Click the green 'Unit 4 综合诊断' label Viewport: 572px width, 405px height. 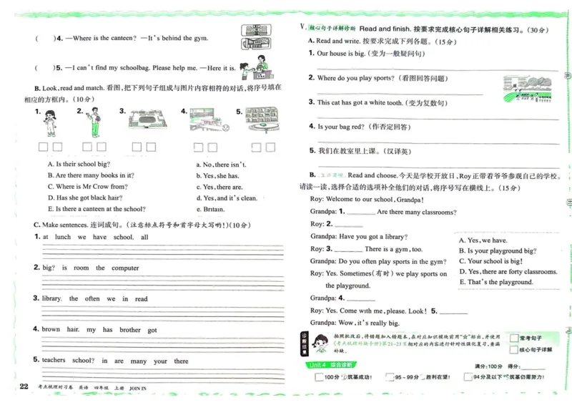pos(330,365)
